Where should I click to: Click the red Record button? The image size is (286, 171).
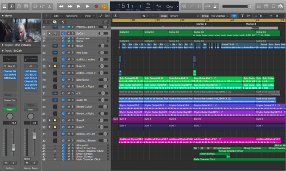96,6
